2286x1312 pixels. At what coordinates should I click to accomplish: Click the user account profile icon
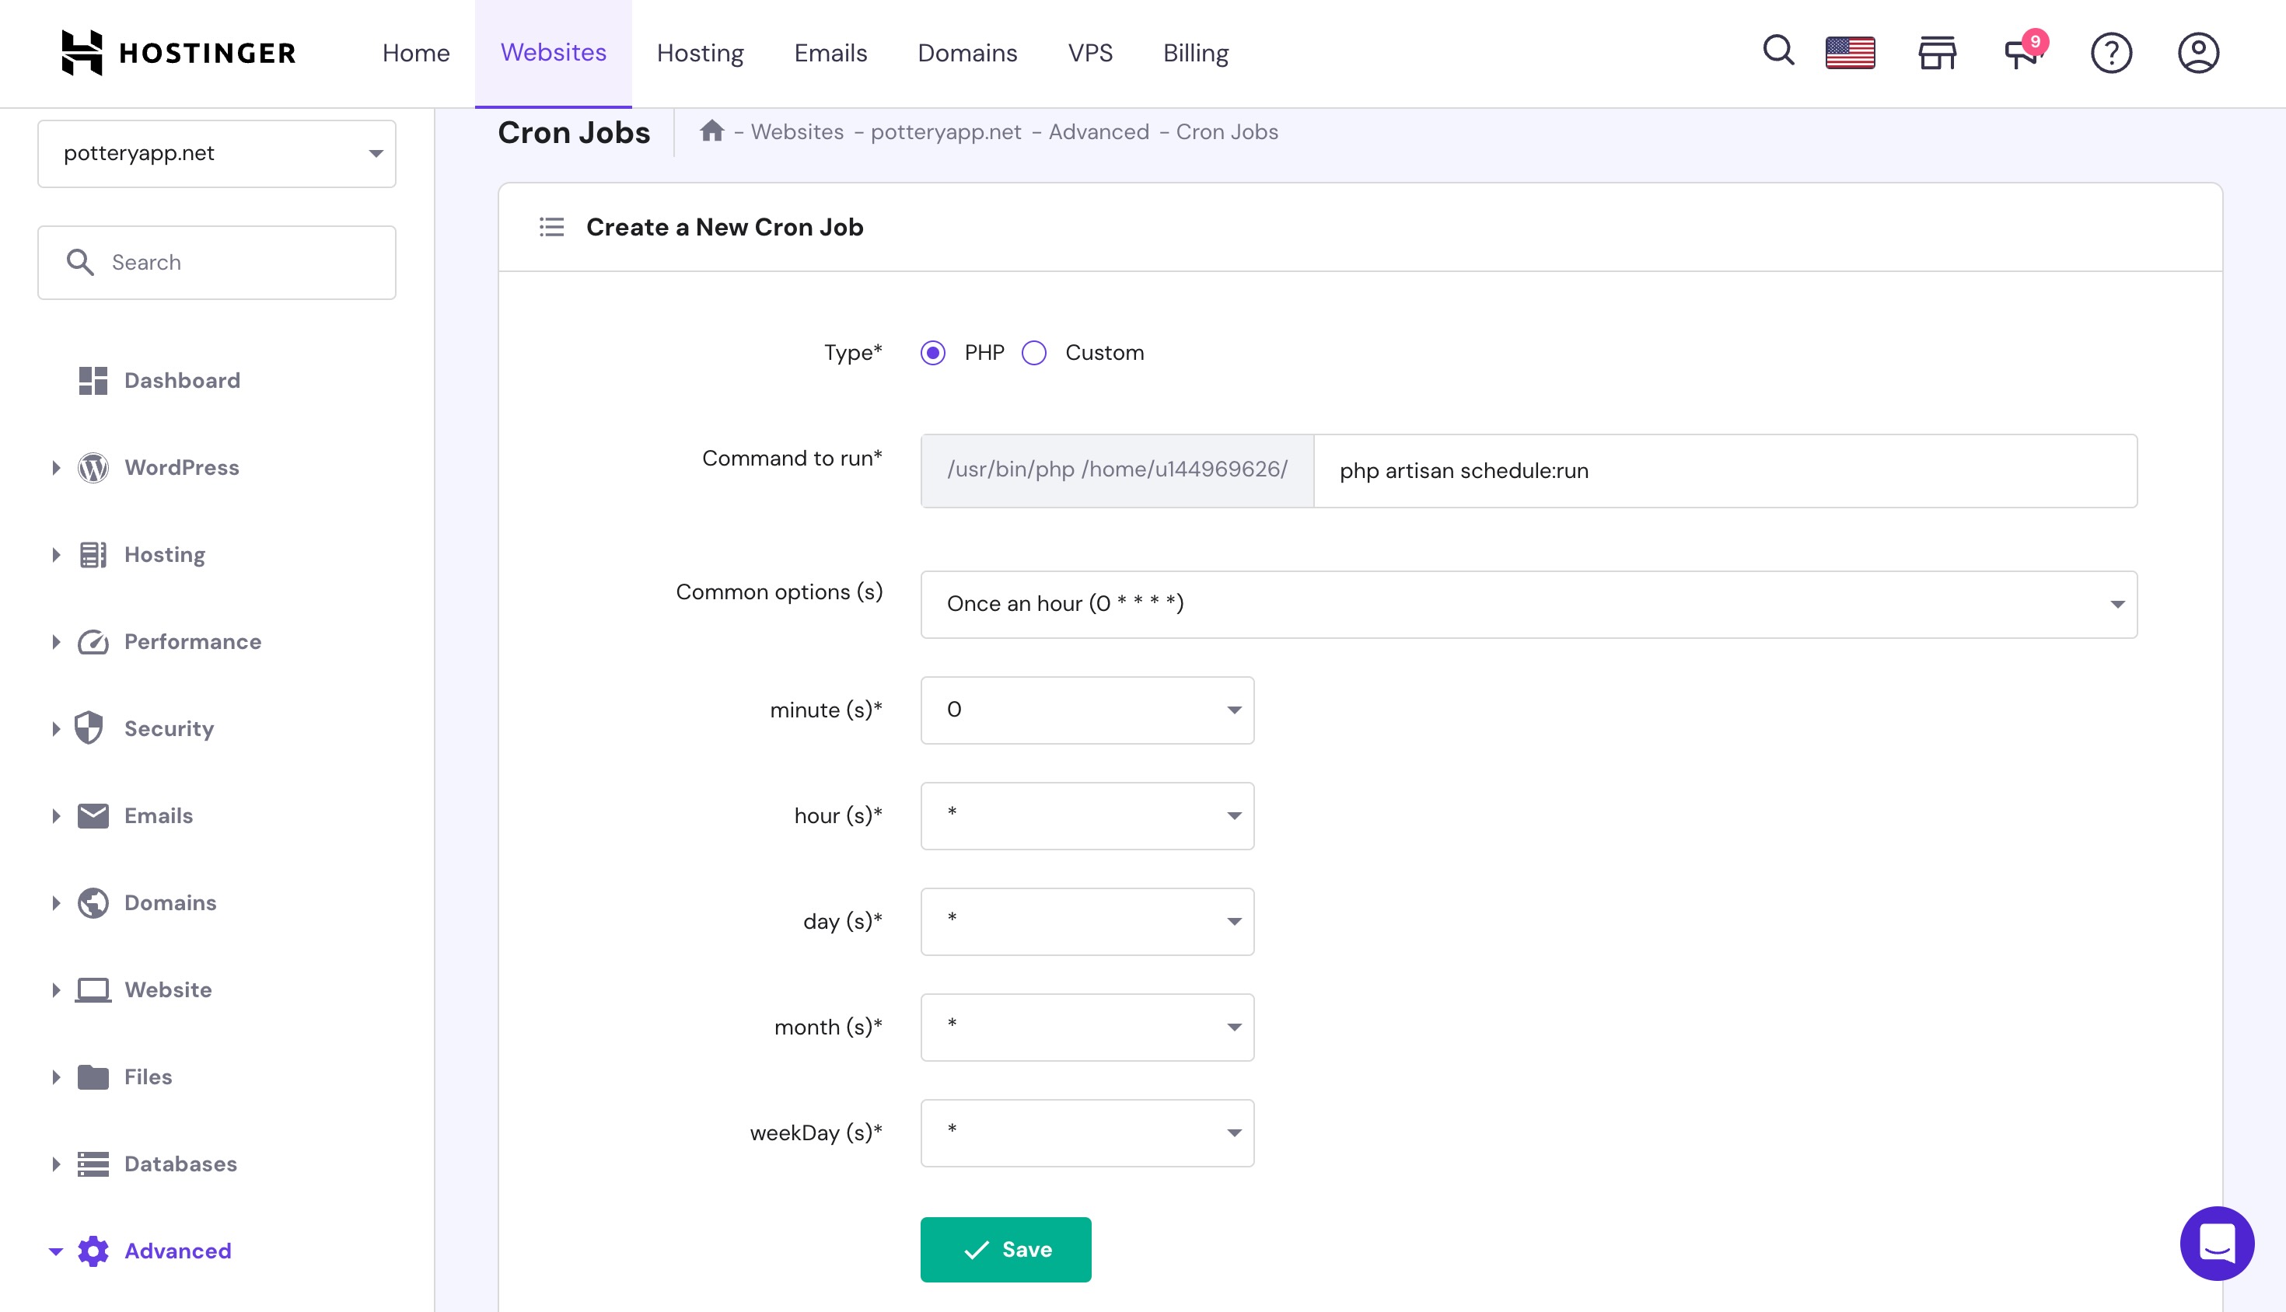click(2197, 52)
